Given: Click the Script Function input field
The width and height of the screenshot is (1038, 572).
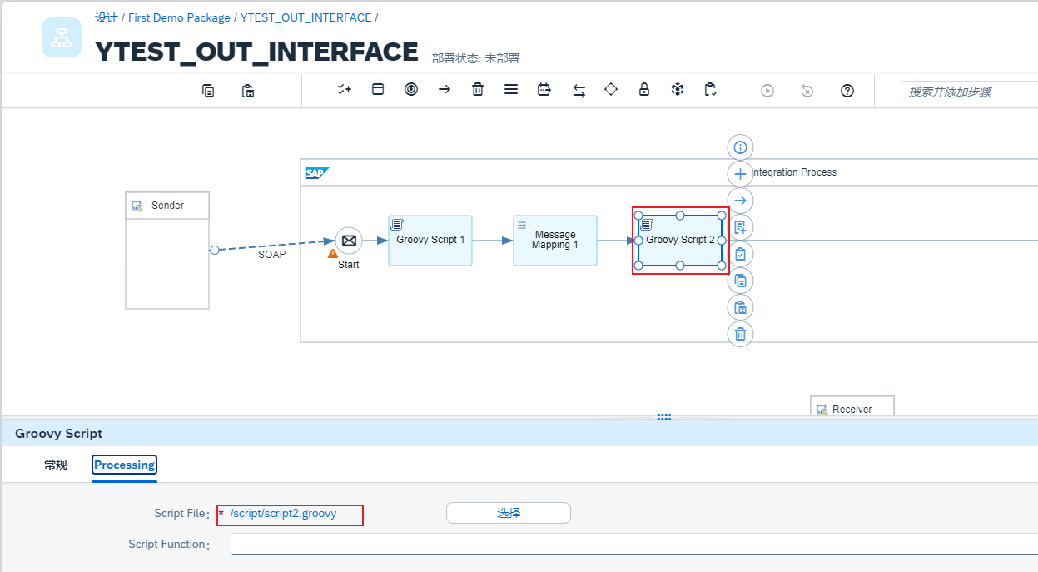Looking at the screenshot, I should 633,544.
